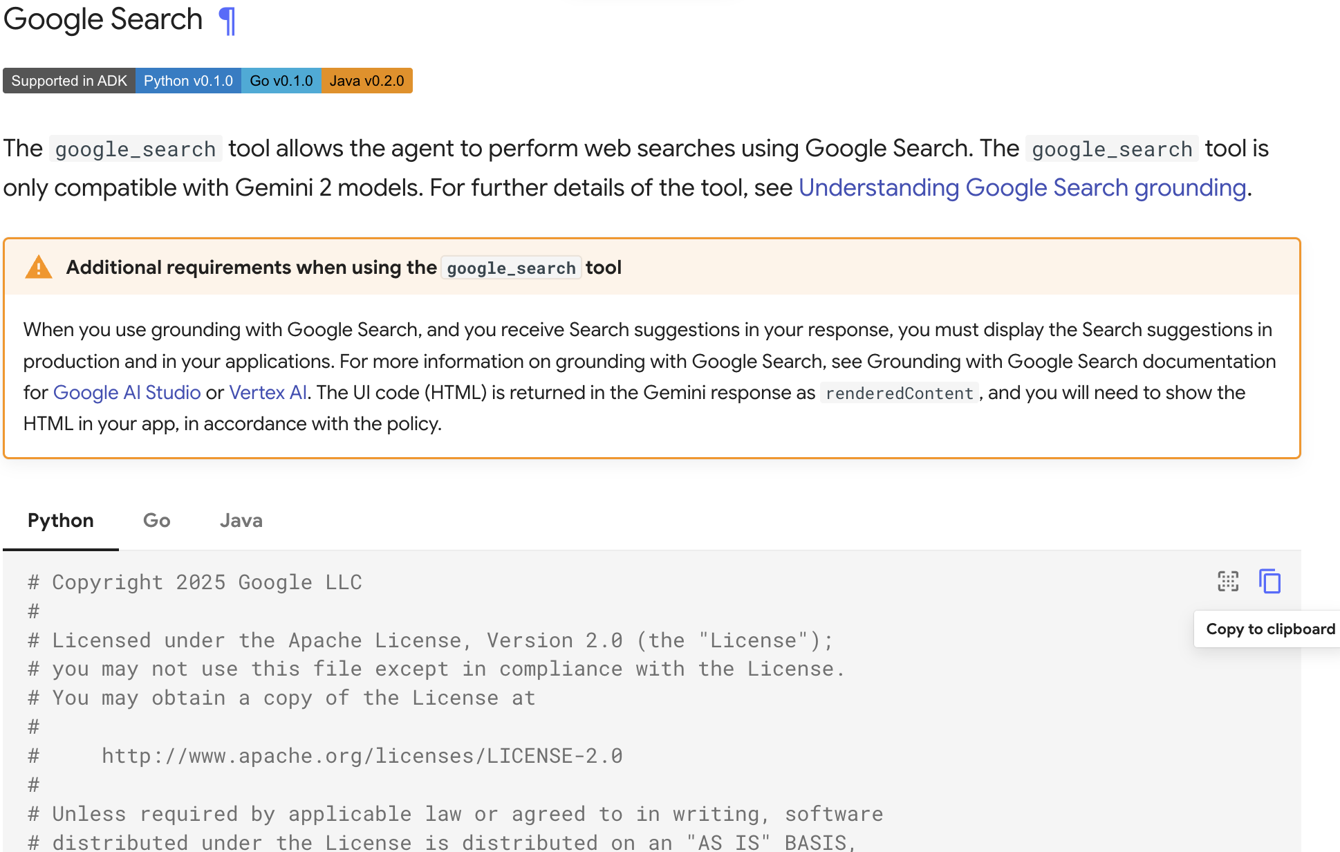Screen dimensions: 1340x852
Task: Click the Apache license URL comment line
Action: 362,756
